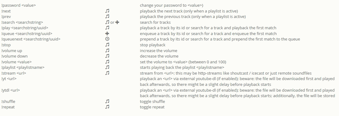Click the music note icon beside !shuffle
This screenshot has height=116, width=339.
(107, 101)
